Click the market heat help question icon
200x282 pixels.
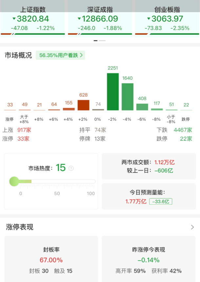[x=71, y=168]
